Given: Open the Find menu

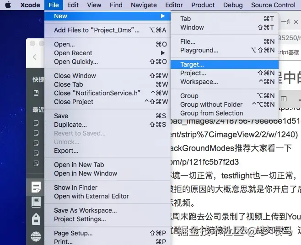Looking at the screenshot, I should (x=116, y=5).
